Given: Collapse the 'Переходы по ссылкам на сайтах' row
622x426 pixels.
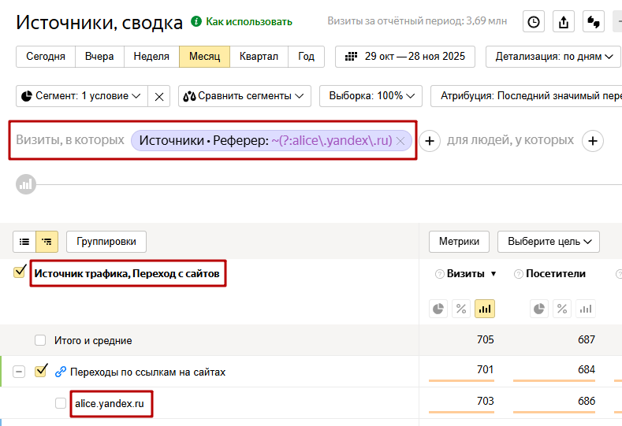Looking at the screenshot, I should tap(19, 372).
